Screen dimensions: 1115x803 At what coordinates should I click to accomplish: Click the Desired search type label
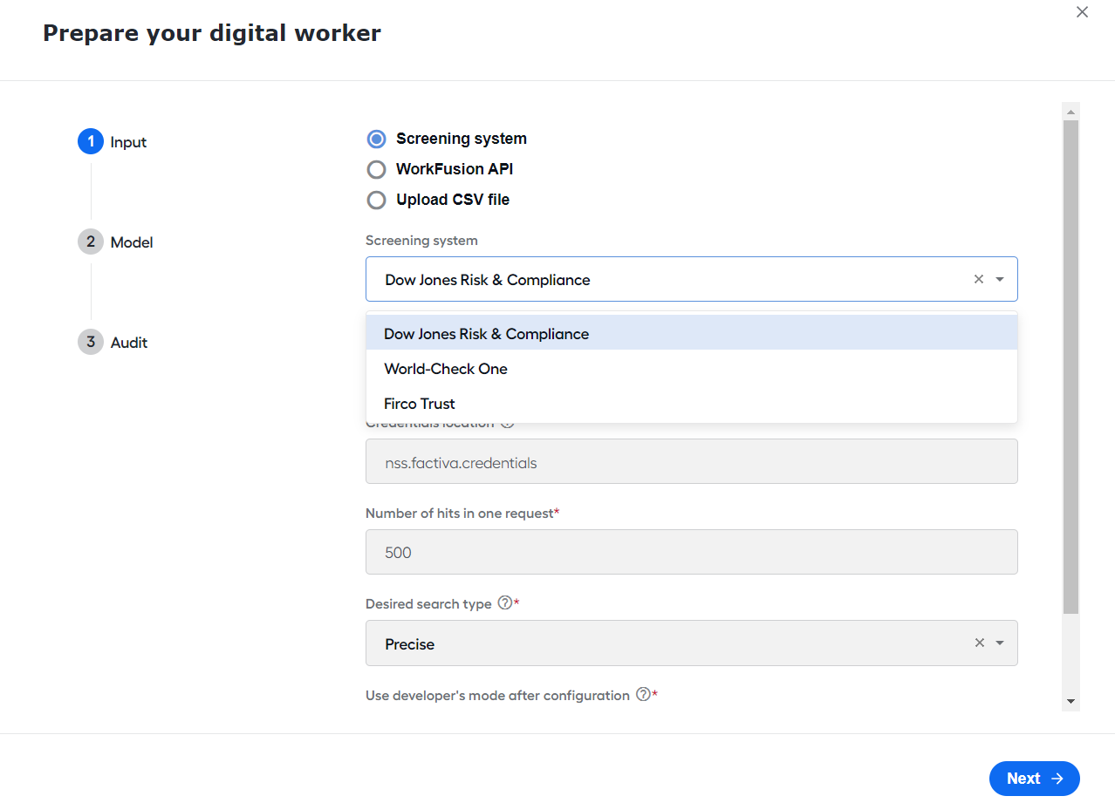point(428,604)
